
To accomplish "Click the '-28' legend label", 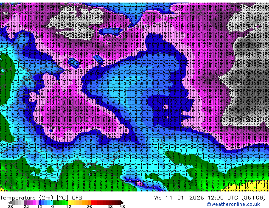I will coord(8,206).
